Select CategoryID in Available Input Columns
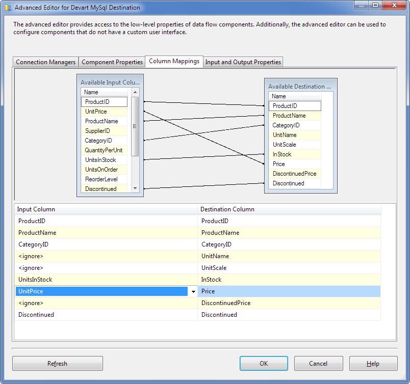 point(104,141)
